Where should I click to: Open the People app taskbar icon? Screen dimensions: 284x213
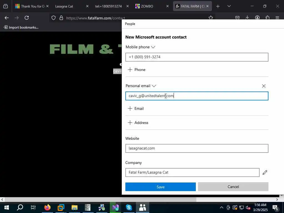142,207
